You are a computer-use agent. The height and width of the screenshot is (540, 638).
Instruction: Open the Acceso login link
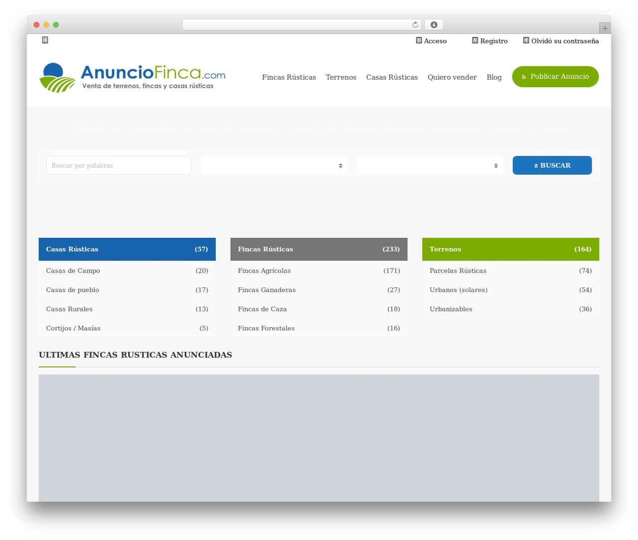[x=435, y=41]
